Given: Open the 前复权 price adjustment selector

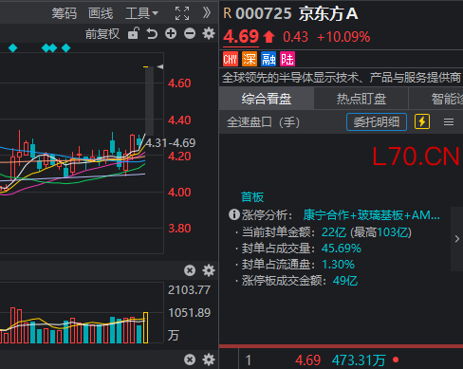Looking at the screenshot, I should tap(102, 34).
